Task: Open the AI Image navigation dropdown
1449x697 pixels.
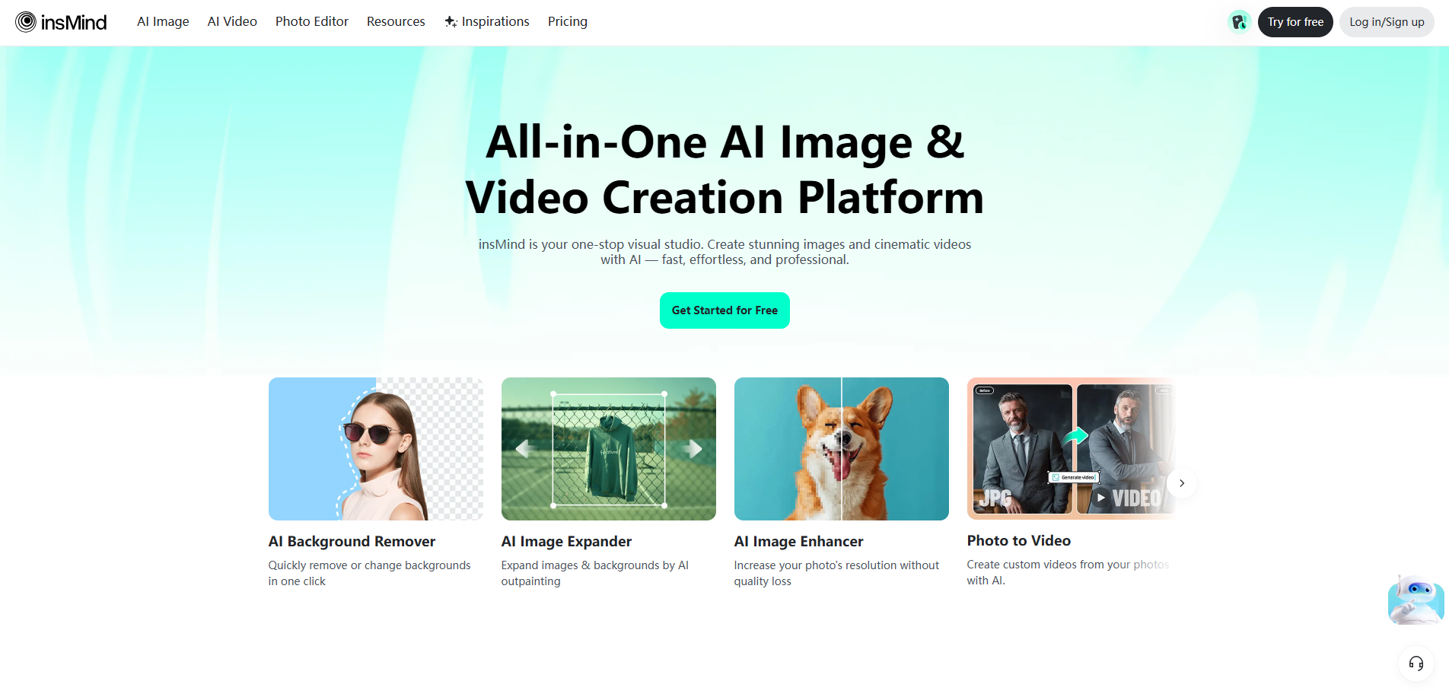Action: [162, 21]
